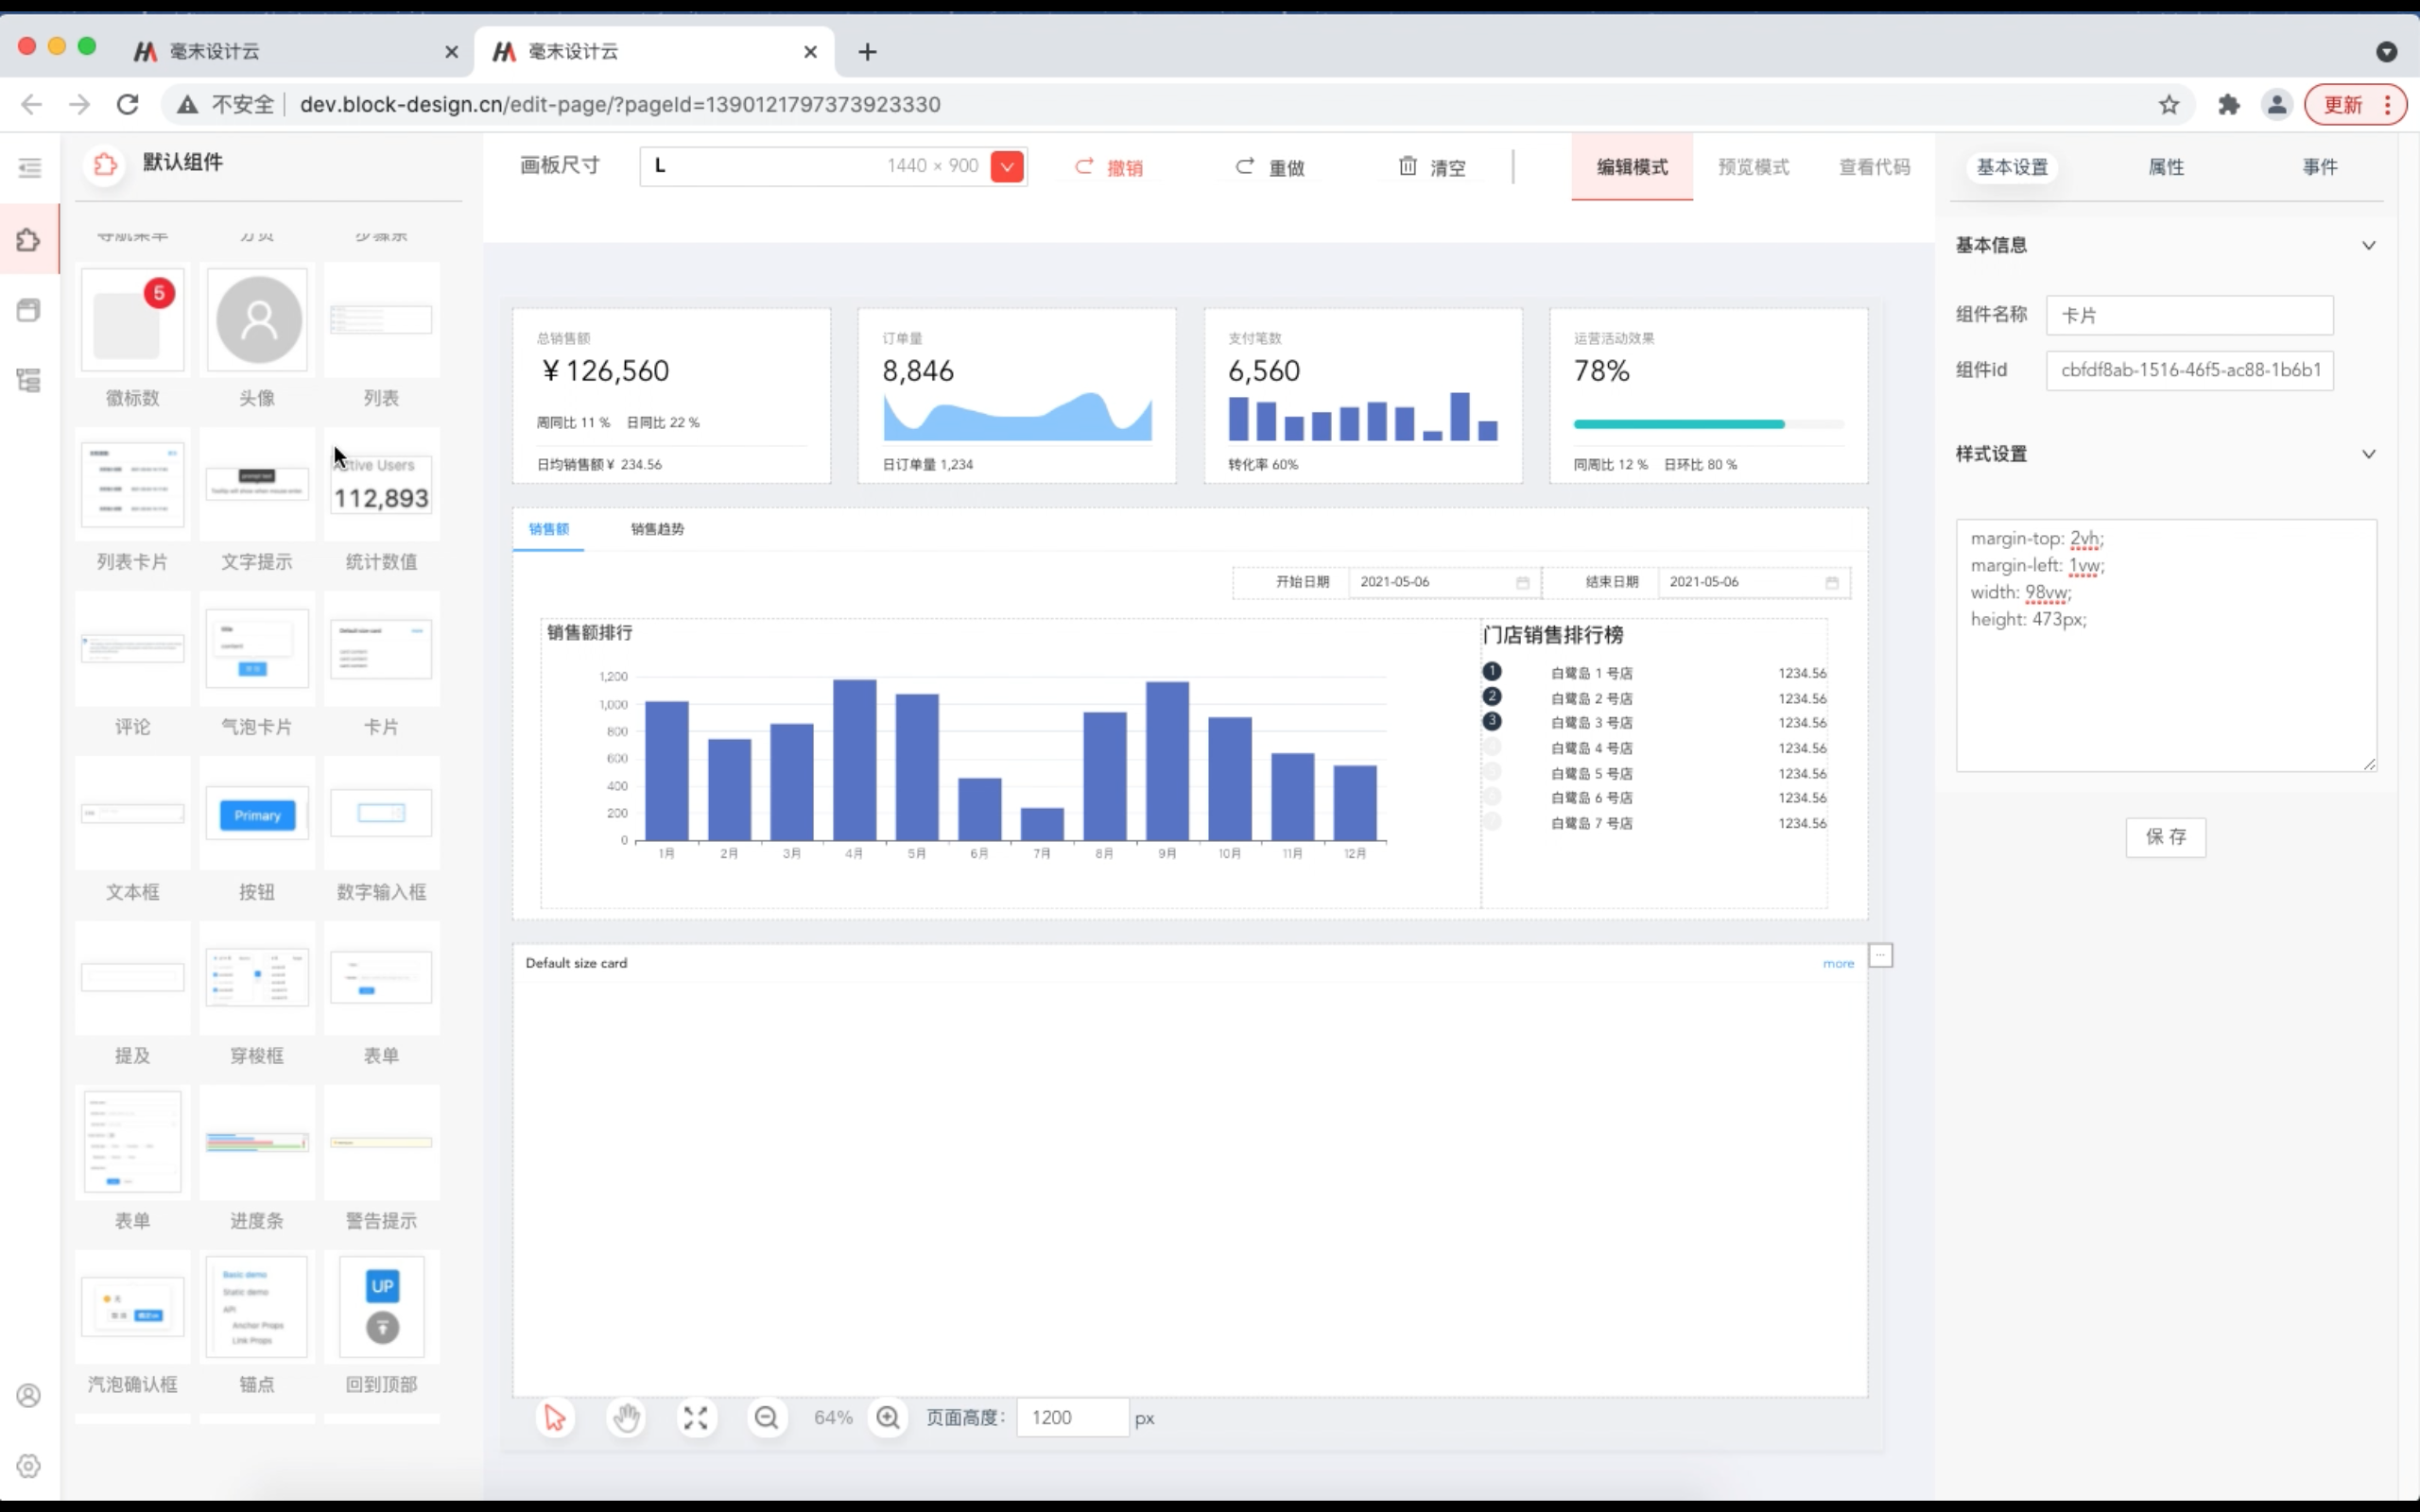Click the user account sidebar icon

(29, 1395)
